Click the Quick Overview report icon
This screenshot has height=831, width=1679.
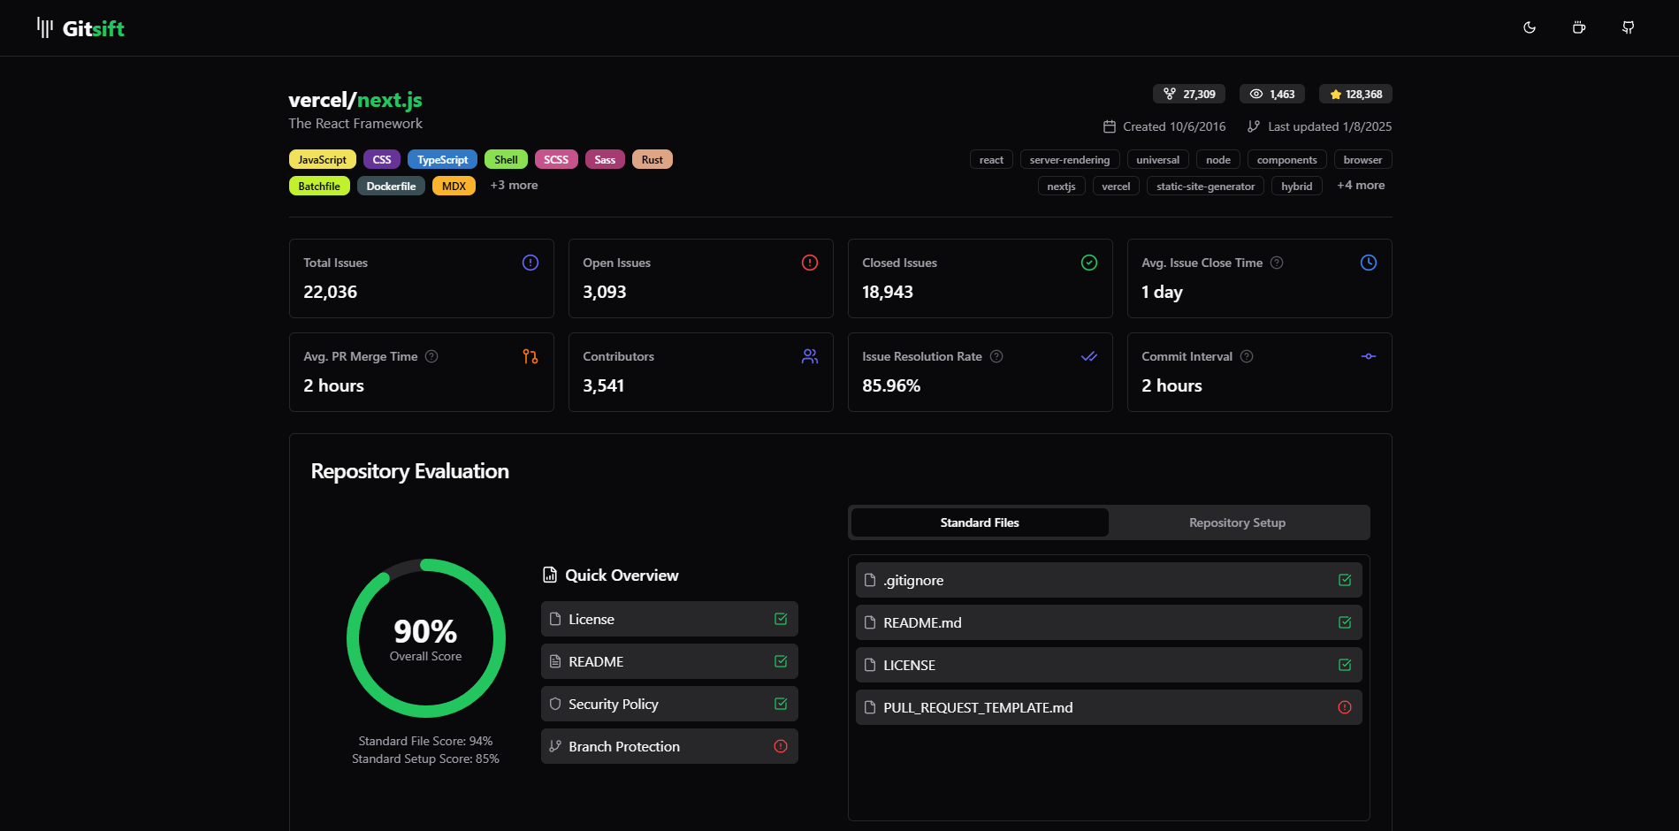pos(550,575)
